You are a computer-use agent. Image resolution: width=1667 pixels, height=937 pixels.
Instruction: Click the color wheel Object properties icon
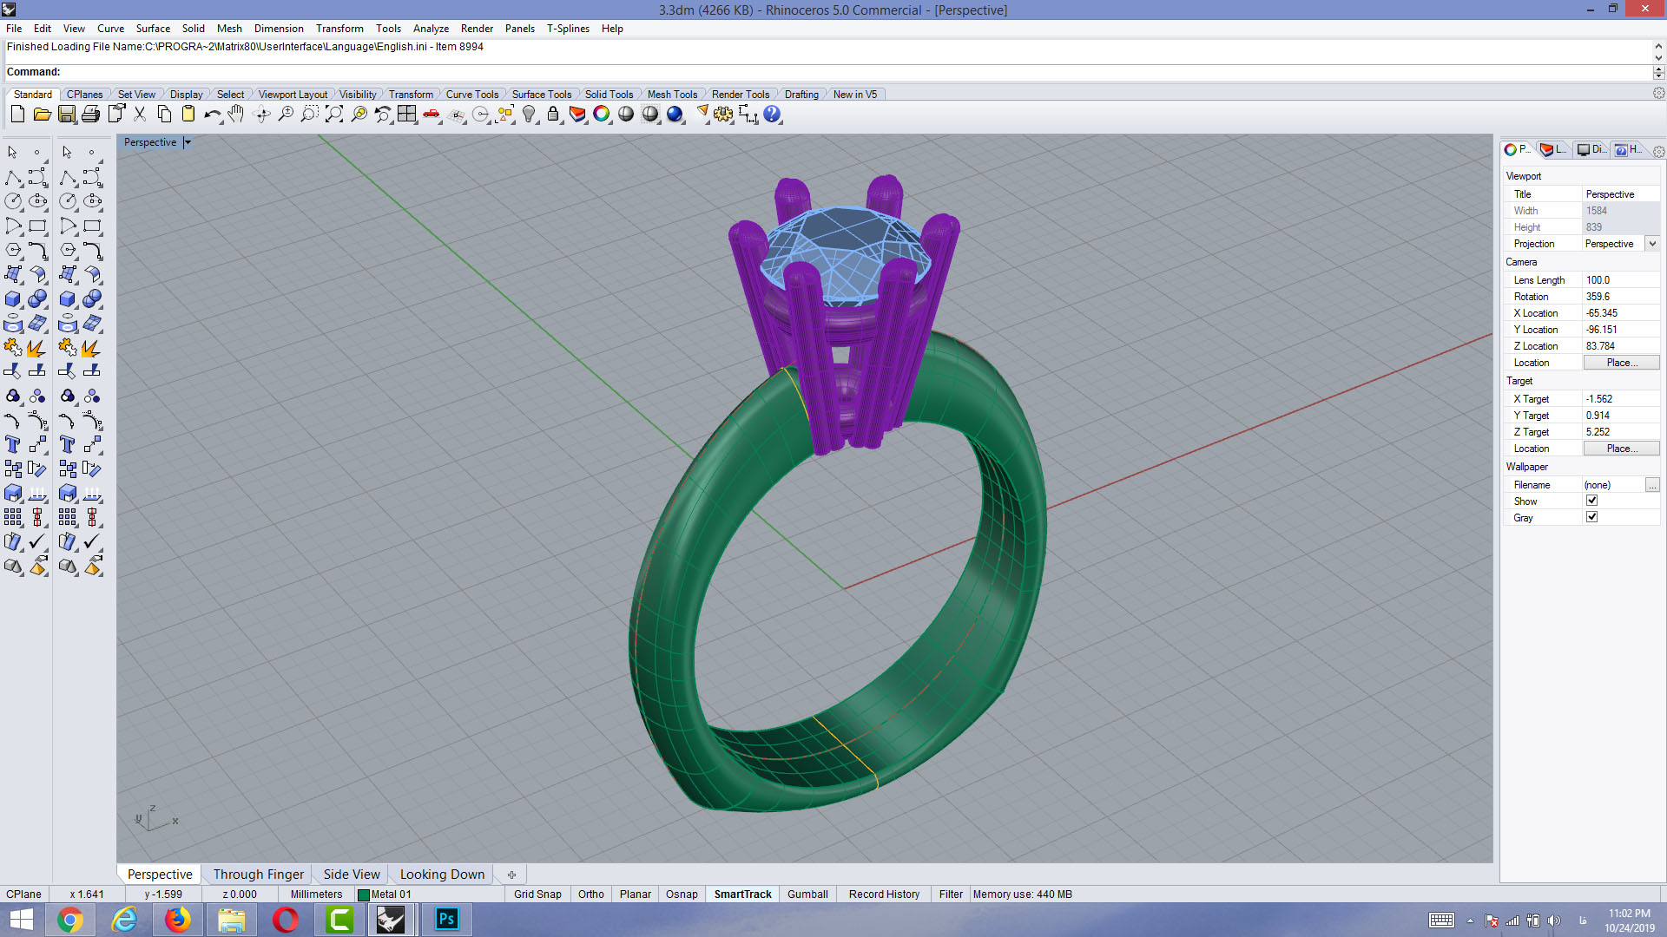[x=602, y=114]
